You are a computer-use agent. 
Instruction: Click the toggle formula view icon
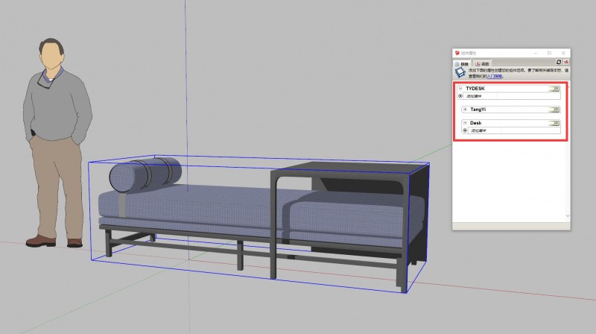click(x=567, y=62)
